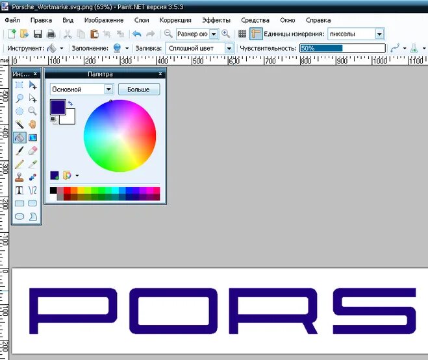Expand the palette management dropdown arrow
This screenshot has width=428, height=360.
tap(77, 176)
